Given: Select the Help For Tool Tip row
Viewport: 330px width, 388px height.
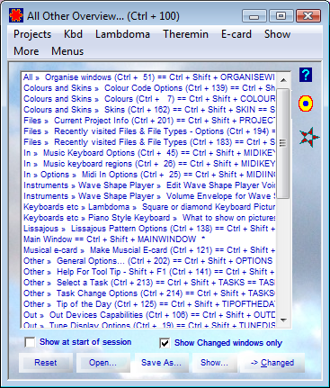Looking at the screenshot, I should pyautogui.click(x=149, y=272).
